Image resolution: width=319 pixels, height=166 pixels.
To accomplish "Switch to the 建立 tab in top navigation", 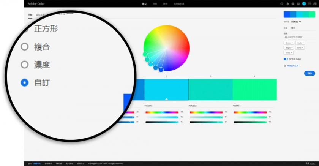I will pos(144,3).
